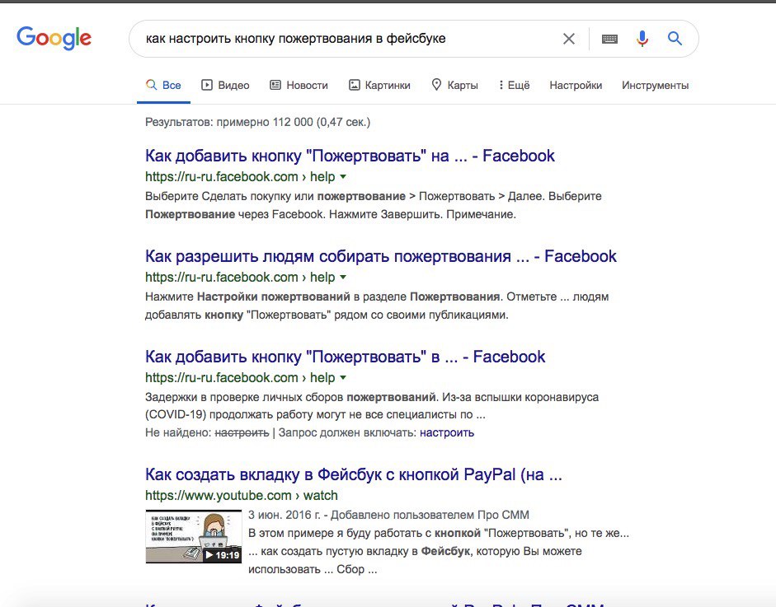Click the Google logo
The height and width of the screenshot is (607, 776).
pos(54,38)
